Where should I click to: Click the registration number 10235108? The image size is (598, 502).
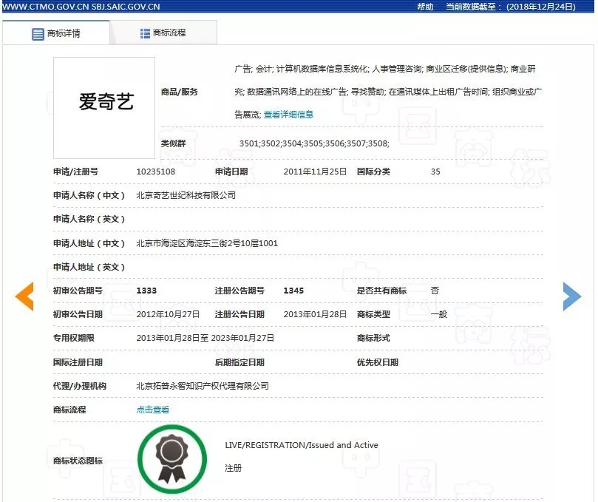coord(154,171)
